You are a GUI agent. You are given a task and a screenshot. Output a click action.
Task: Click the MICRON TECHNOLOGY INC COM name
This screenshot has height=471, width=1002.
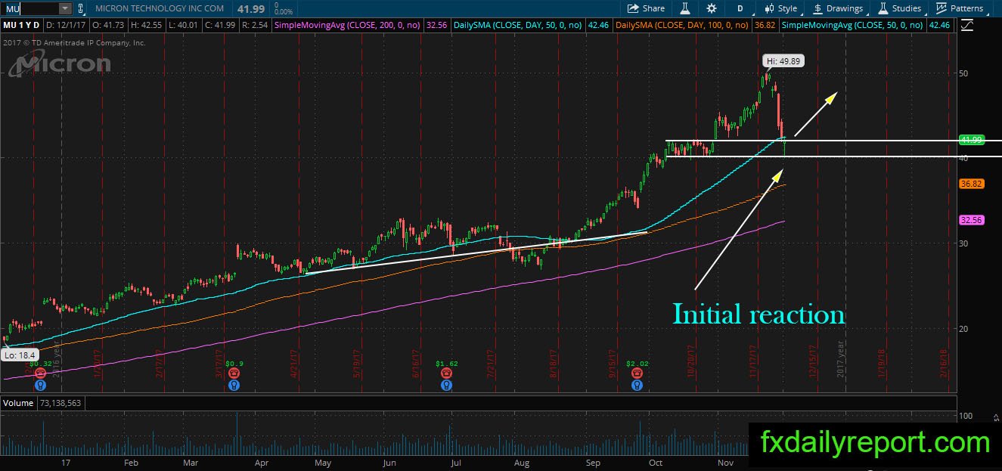[160, 8]
